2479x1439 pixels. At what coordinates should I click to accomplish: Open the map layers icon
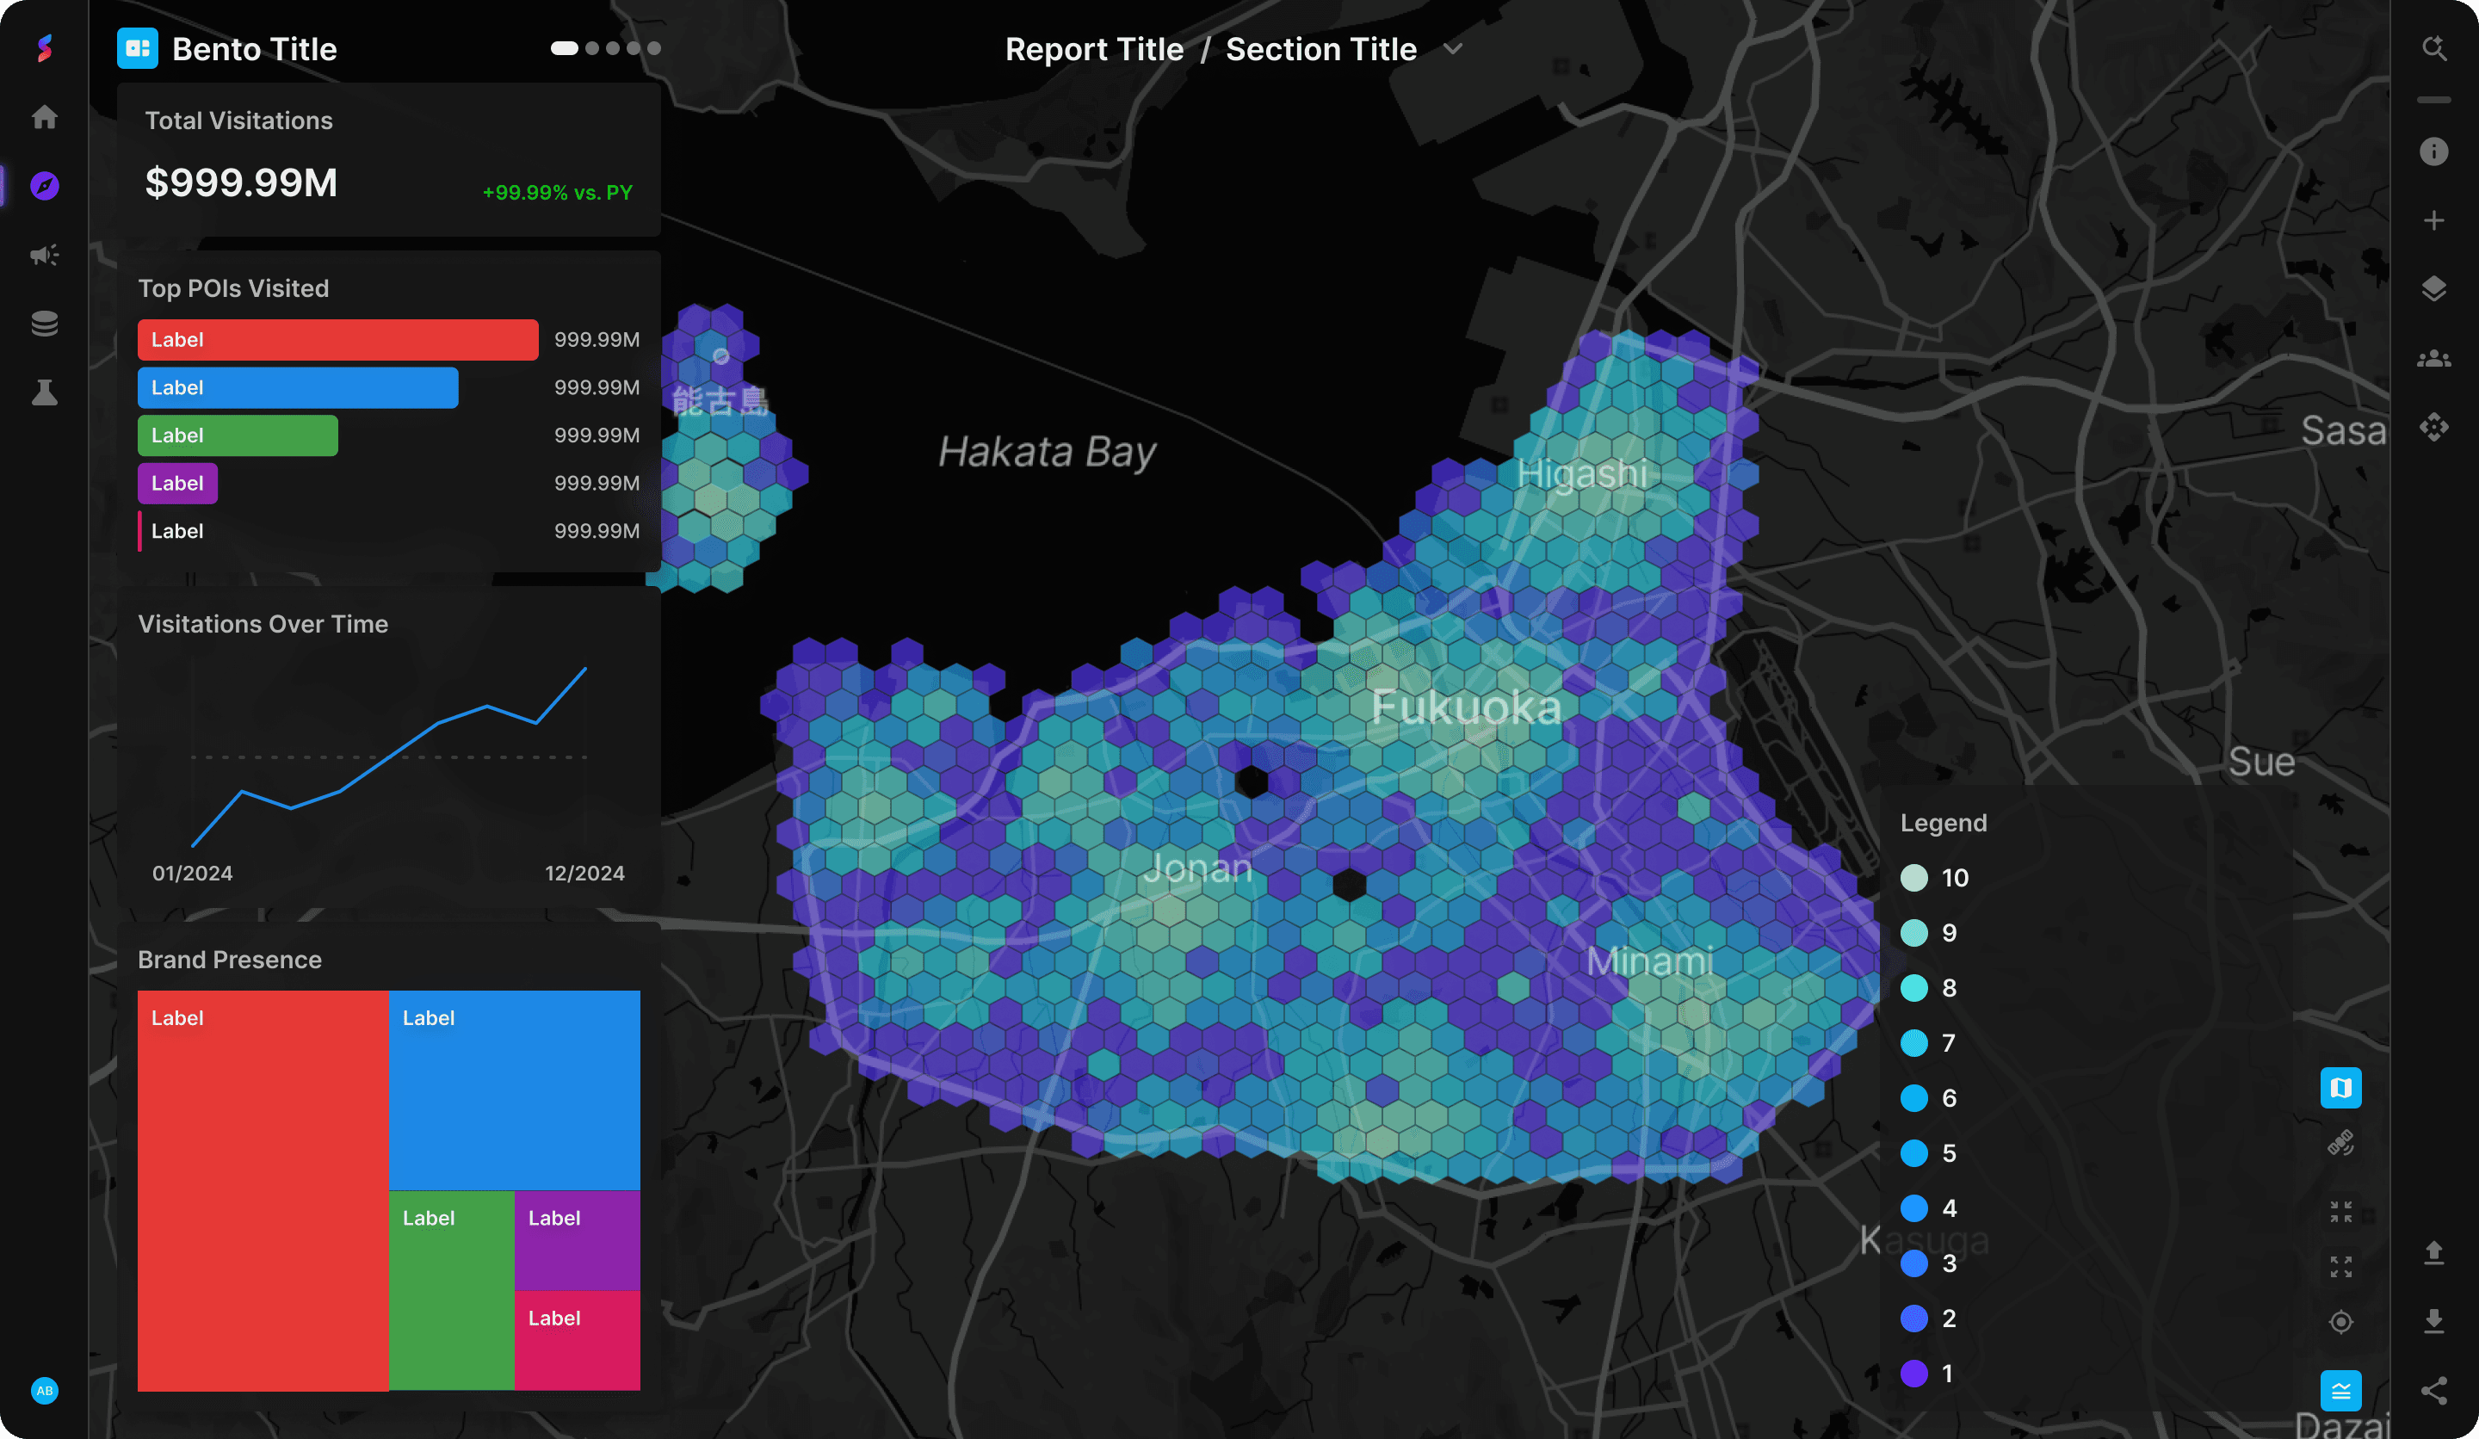2433,289
